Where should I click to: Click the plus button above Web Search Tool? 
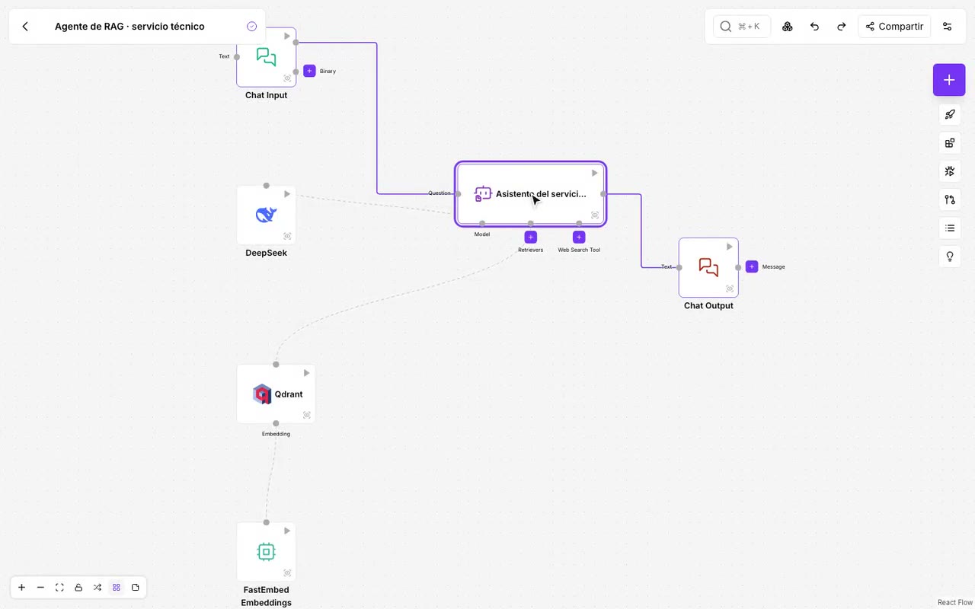[x=579, y=237]
